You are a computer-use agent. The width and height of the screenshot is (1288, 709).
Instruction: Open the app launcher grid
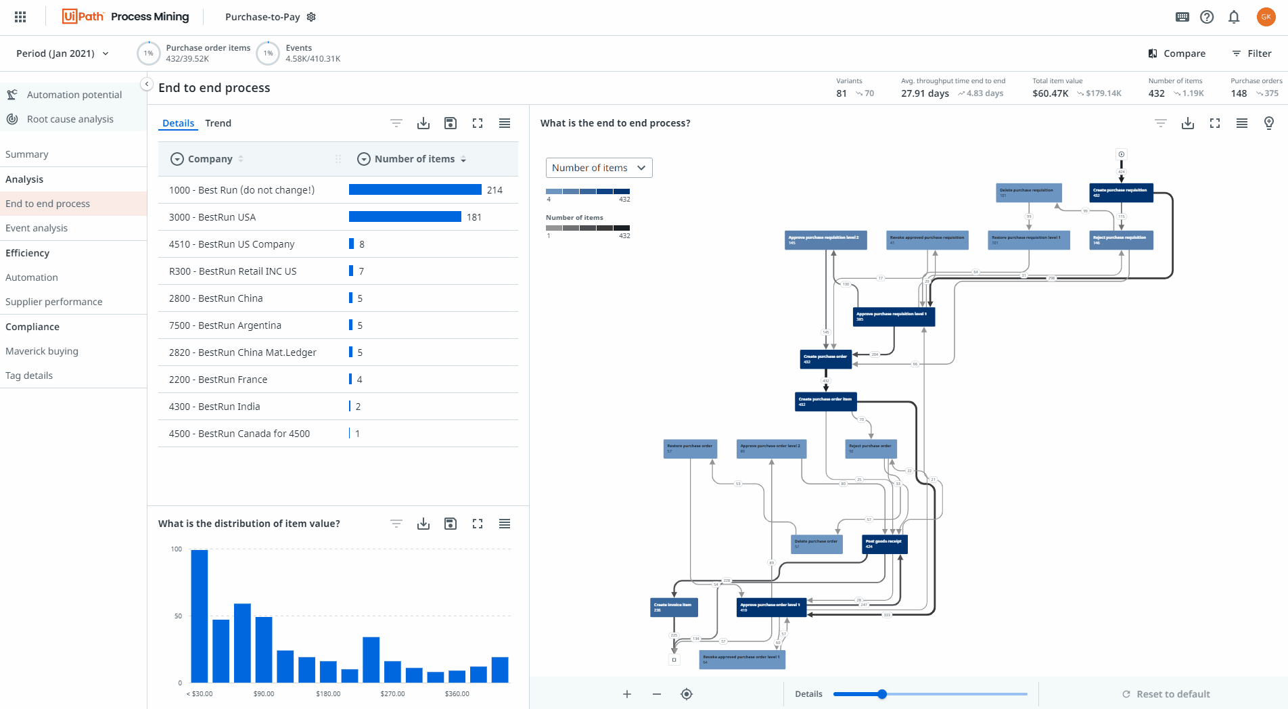pos(20,17)
